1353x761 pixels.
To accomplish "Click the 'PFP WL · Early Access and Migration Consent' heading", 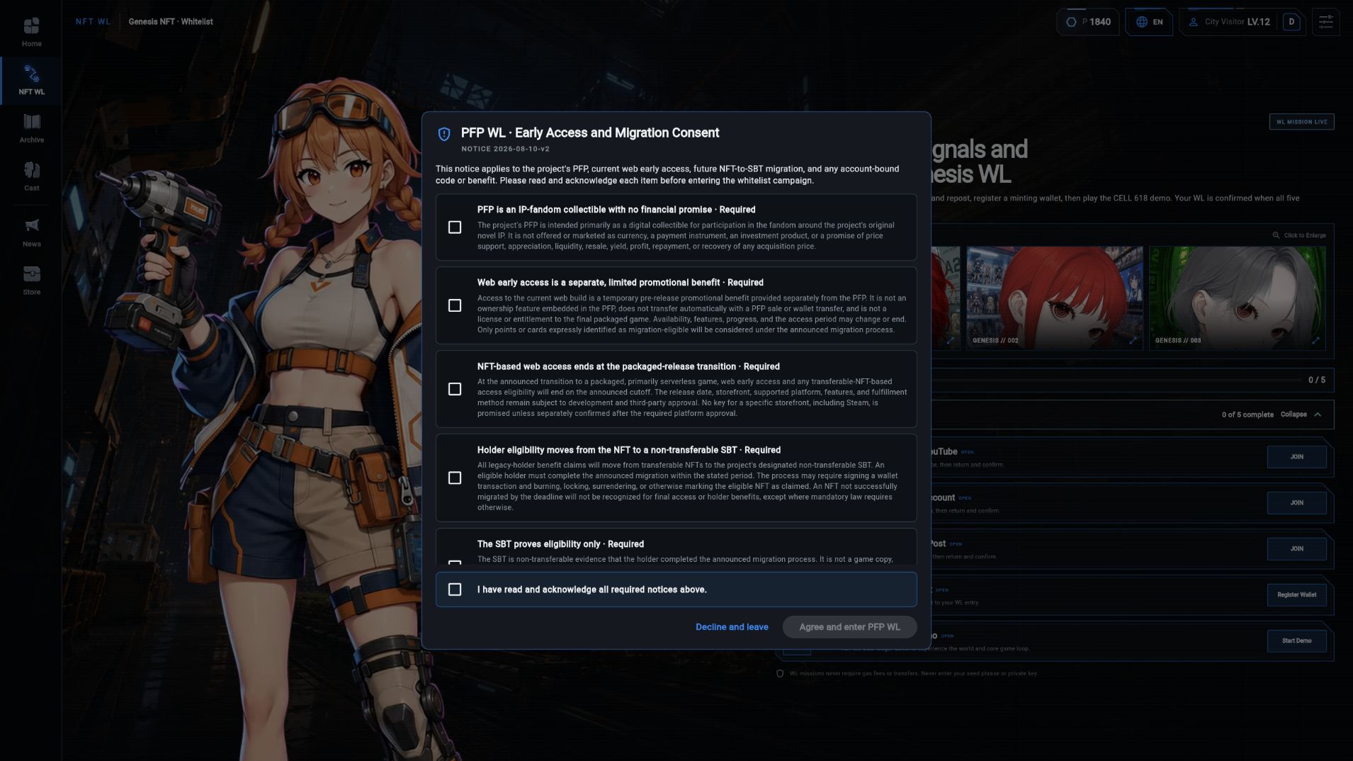I will point(590,133).
